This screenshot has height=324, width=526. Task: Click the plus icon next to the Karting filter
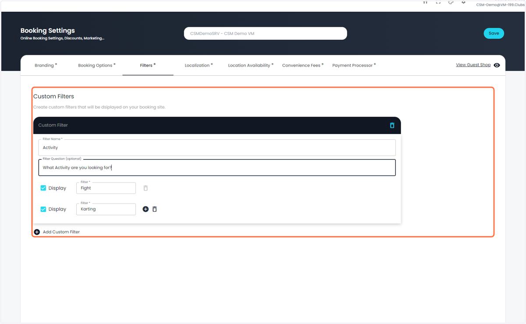(x=146, y=209)
